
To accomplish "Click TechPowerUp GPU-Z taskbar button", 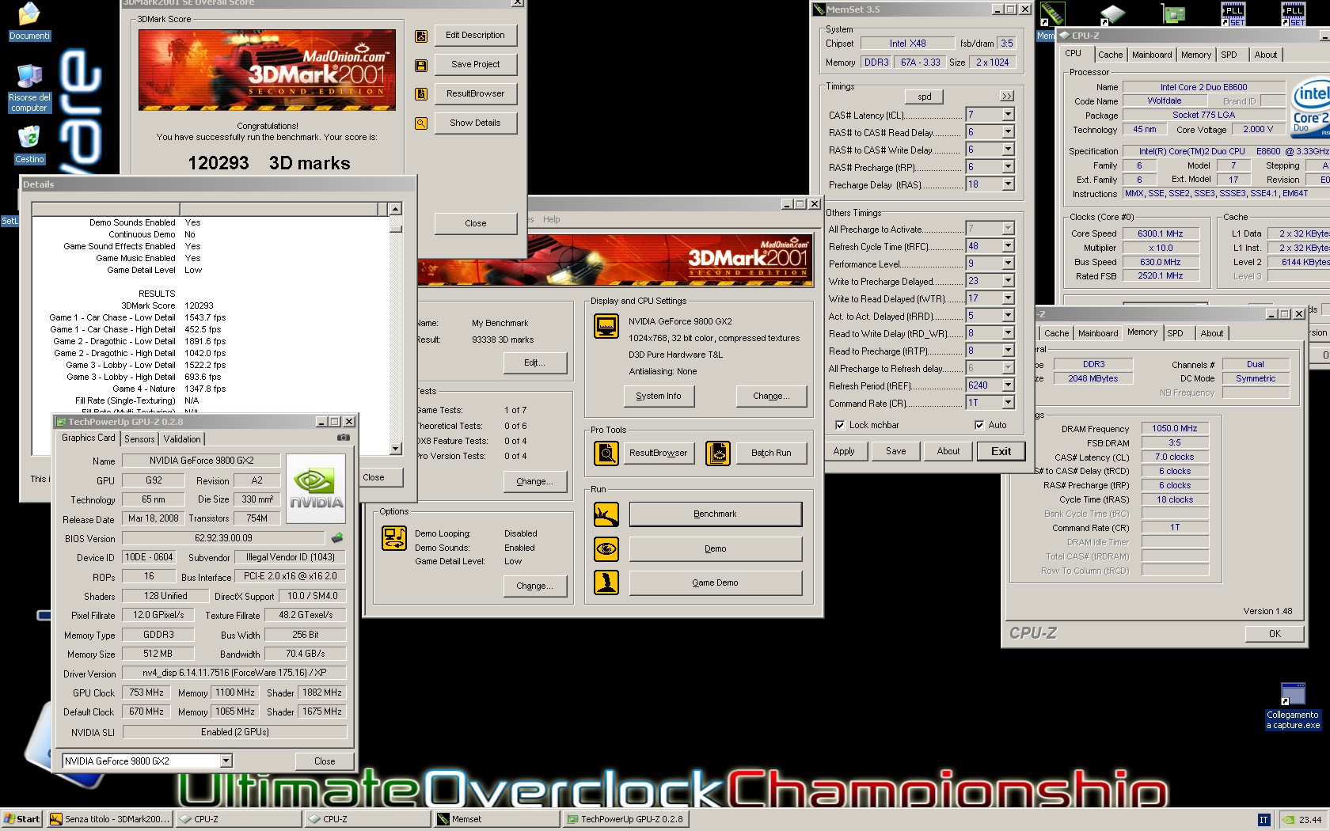I will [625, 819].
